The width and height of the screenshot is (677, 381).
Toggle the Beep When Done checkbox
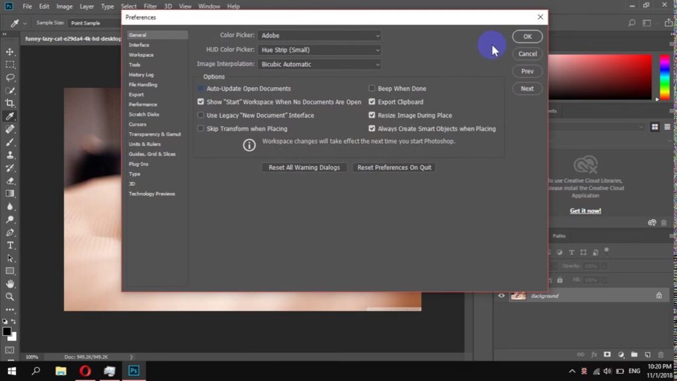click(372, 89)
